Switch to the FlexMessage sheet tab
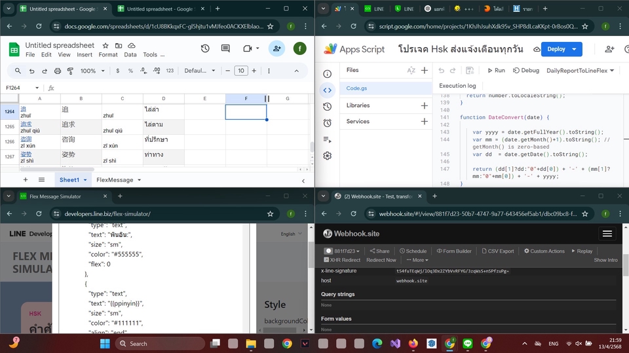The image size is (629, 353). 115,179
